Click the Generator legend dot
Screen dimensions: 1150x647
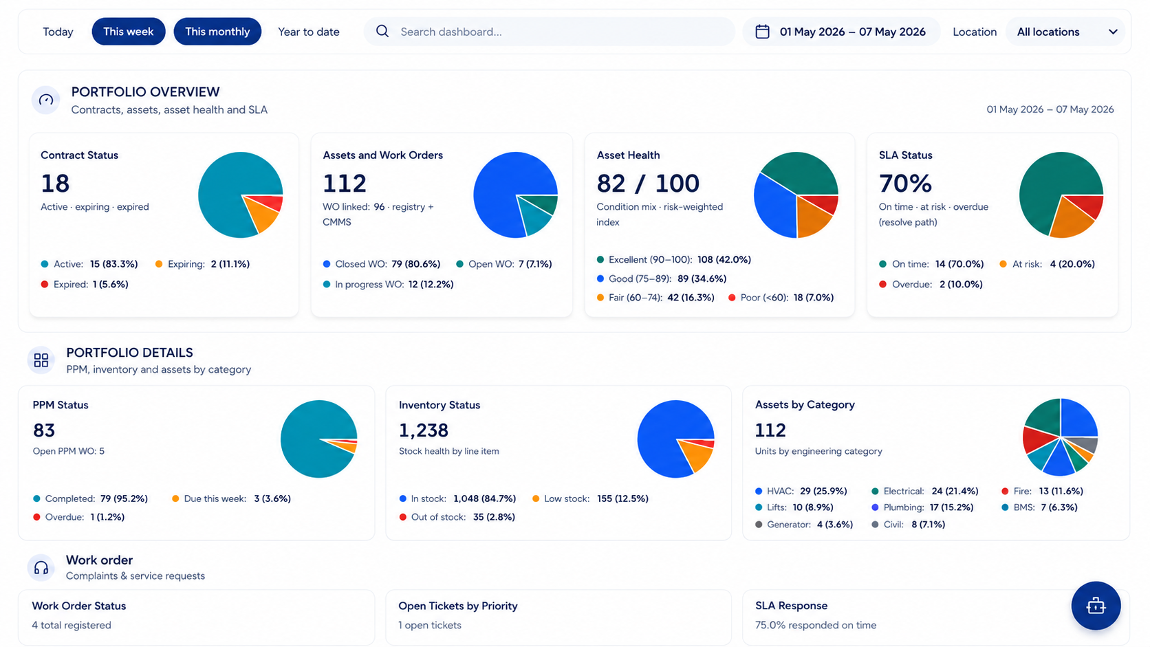pyautogui.click(x=759, y=525)
